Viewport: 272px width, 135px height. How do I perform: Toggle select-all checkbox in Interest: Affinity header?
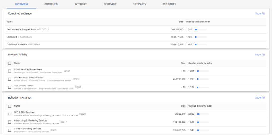10,63
